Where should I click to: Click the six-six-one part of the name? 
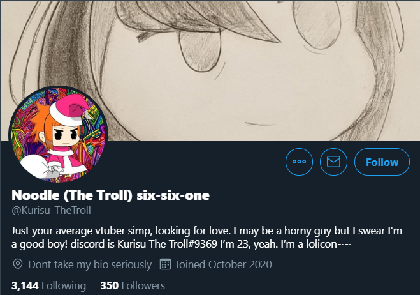click(173, 195)
